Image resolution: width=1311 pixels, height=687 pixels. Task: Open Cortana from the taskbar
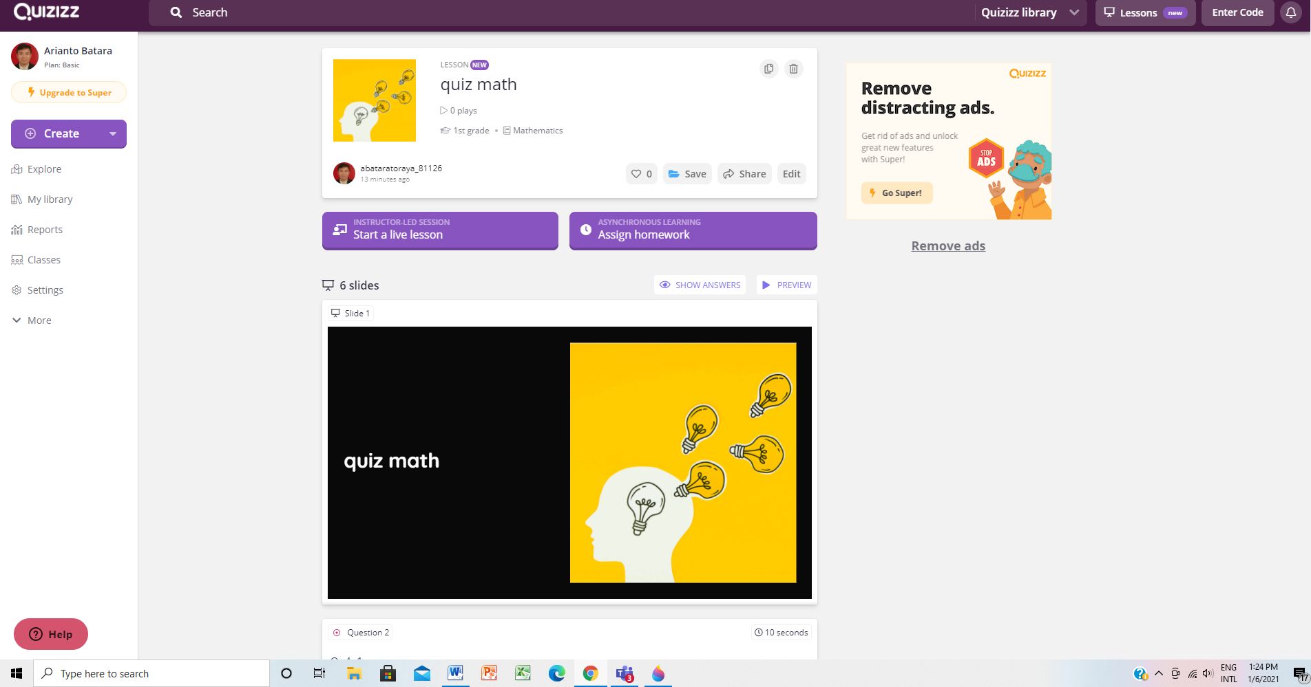(x=286, y=673)
